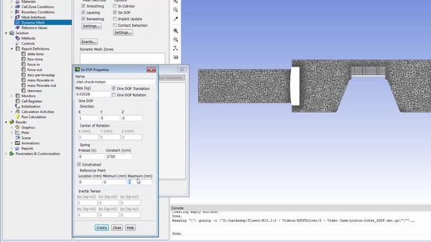Enable the In-Cylinder option
This screenshot has height=242, width=431.
tap(115, 6)
